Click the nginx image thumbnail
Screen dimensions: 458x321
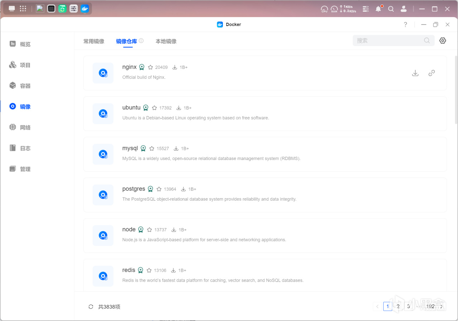103,73
